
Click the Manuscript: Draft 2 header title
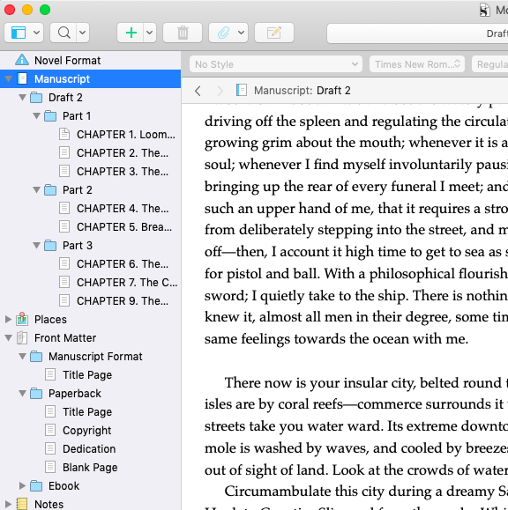click(x=303, y=91)
